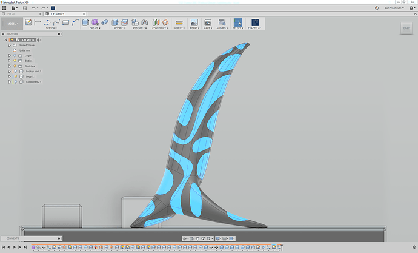Click the Add-Ins scripts icon
The image size is (418, 253).
tap(222, 22)
